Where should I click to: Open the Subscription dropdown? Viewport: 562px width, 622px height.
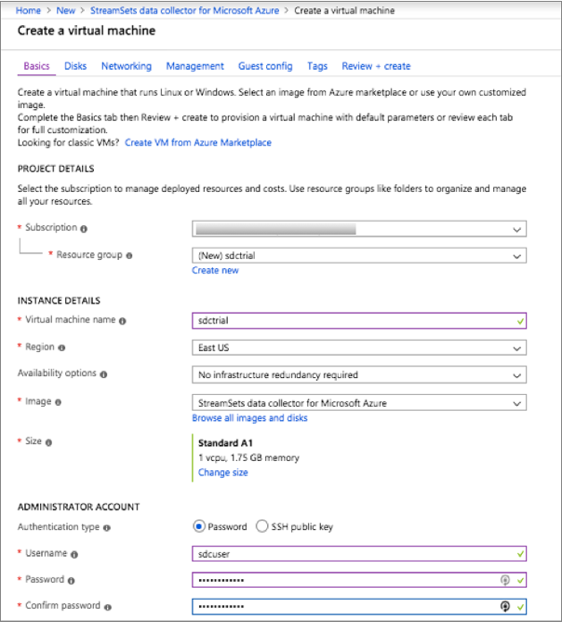click(359, 229)
